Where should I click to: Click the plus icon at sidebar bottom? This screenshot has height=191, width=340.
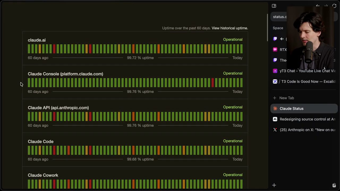click(x=274, y=185)
